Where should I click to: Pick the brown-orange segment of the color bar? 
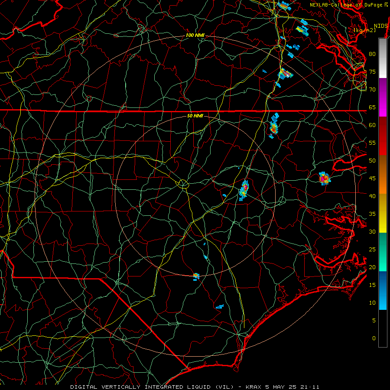(x=383, y=174)
